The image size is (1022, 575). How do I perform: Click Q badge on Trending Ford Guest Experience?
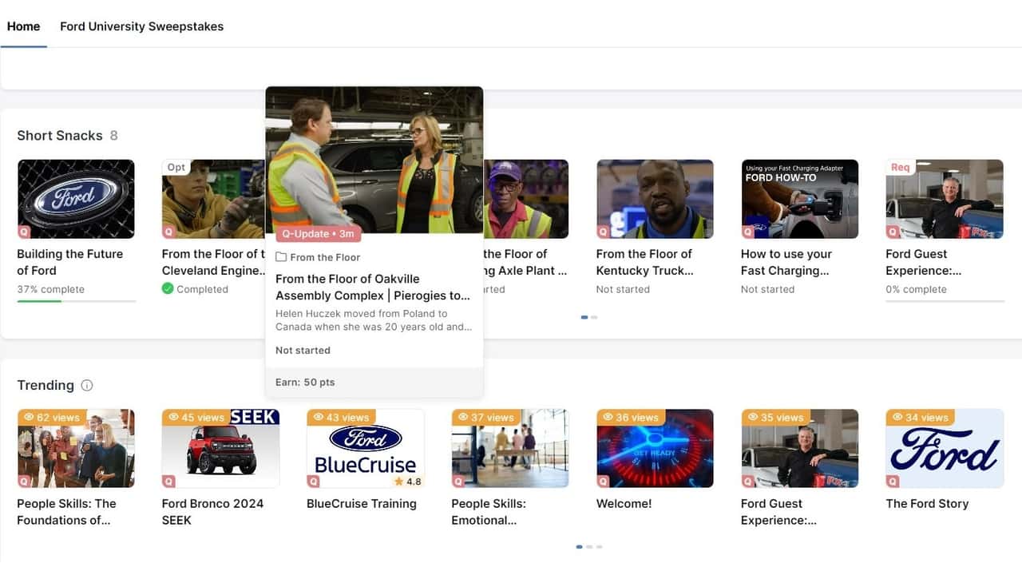point(748,482)
